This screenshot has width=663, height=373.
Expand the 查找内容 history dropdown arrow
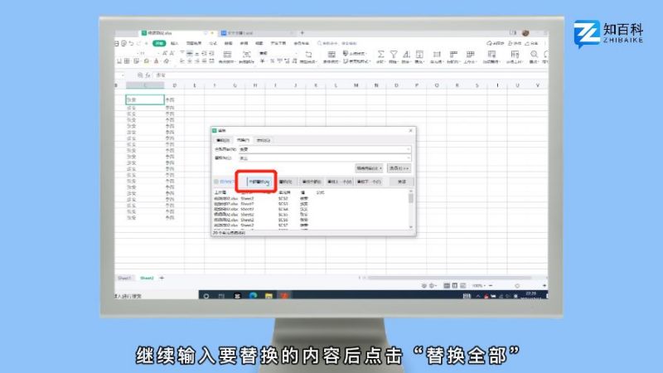coord(409,148)
